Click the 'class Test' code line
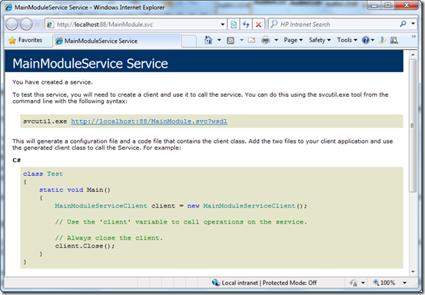Screen dimensions: 425x295 click(x=43, y=174)
